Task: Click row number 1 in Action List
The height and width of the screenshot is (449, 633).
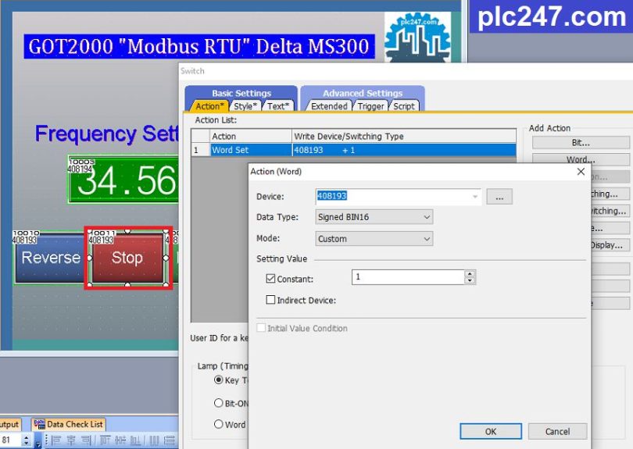Action: click(200, 150)
